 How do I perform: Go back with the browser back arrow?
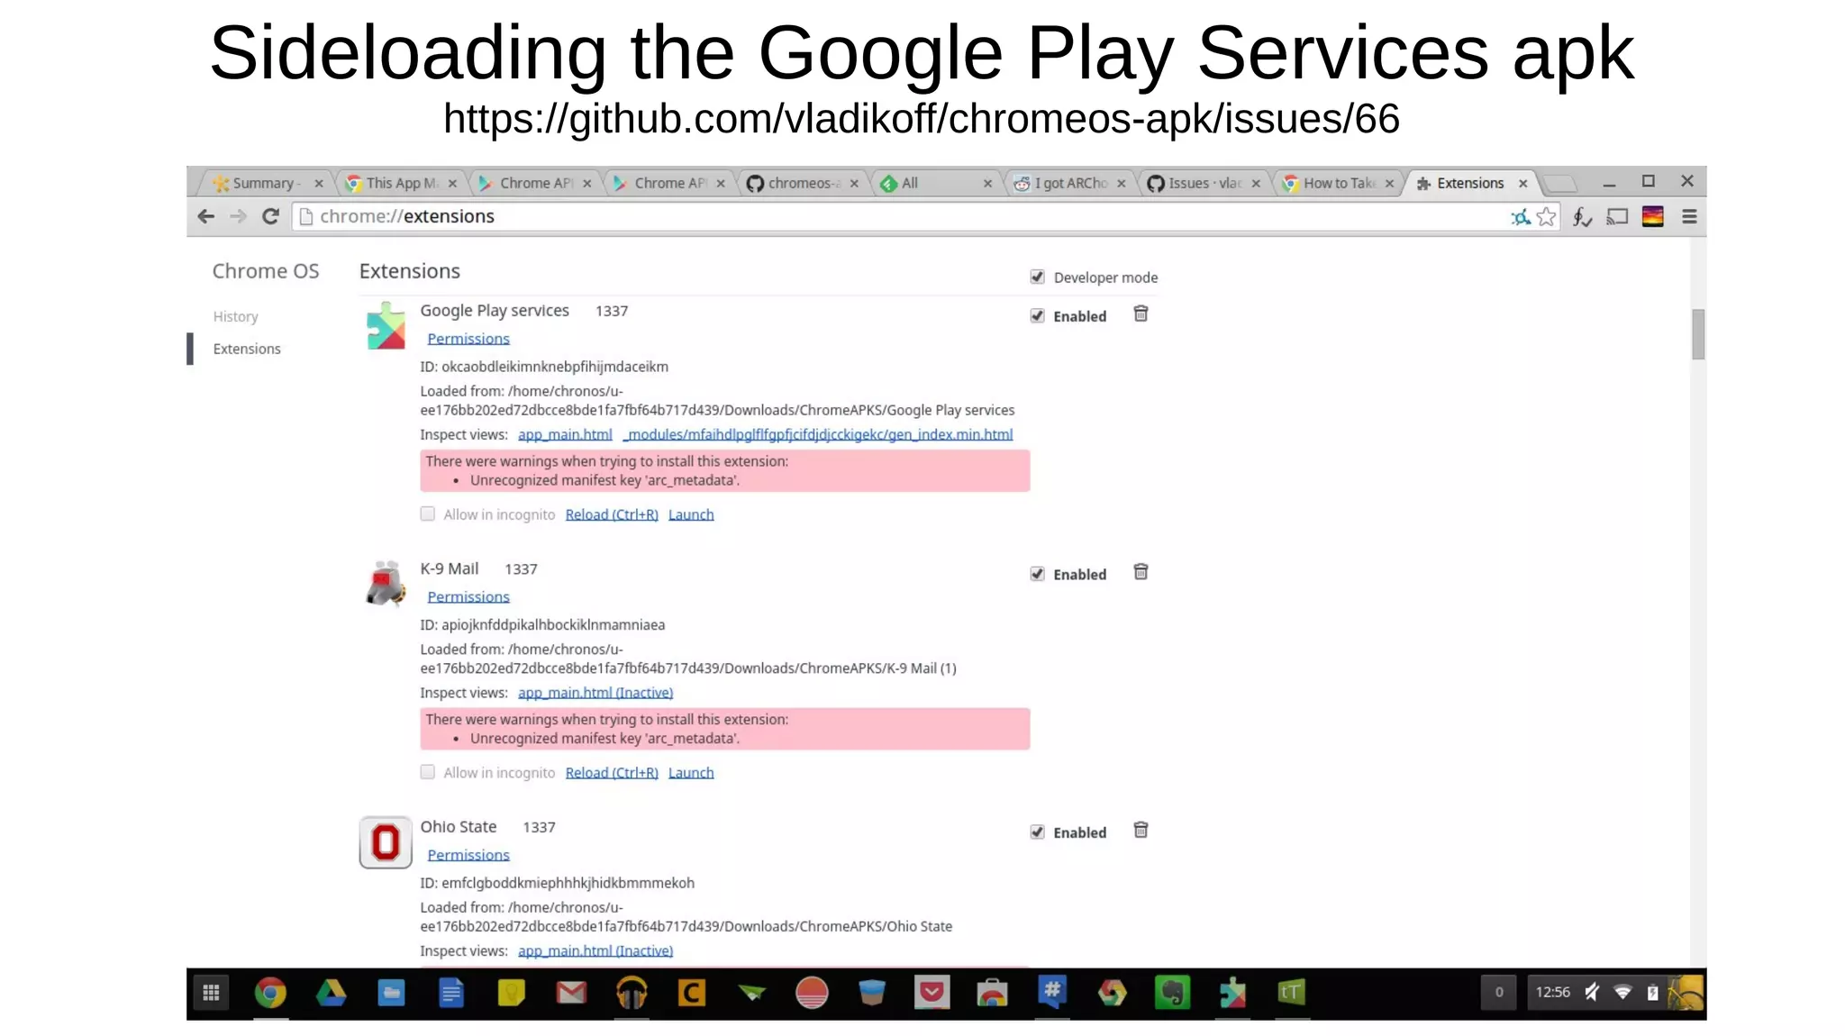[205, 216]
